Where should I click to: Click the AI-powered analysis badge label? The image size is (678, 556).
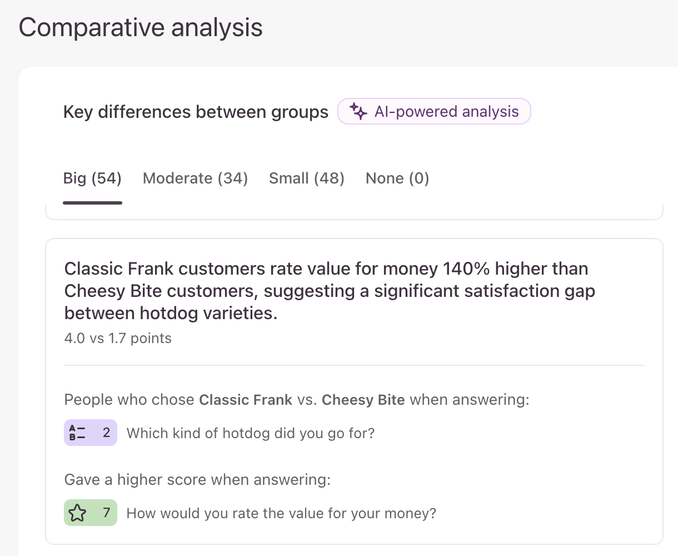click(446, 112)
